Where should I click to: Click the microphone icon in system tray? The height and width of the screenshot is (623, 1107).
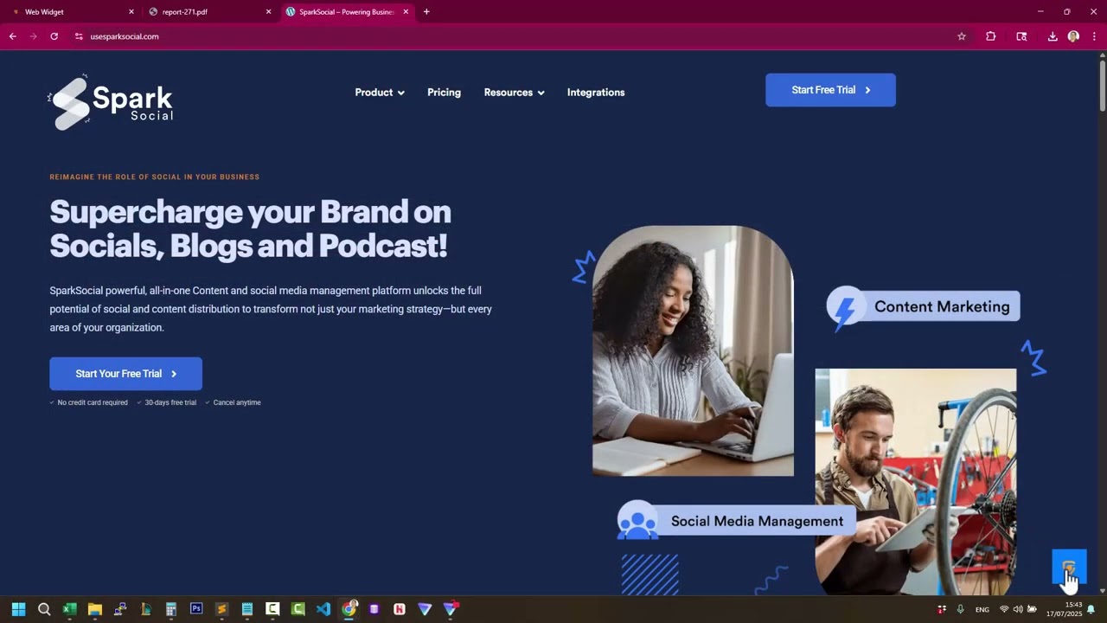pyautogui.click(x=960, y=609)
